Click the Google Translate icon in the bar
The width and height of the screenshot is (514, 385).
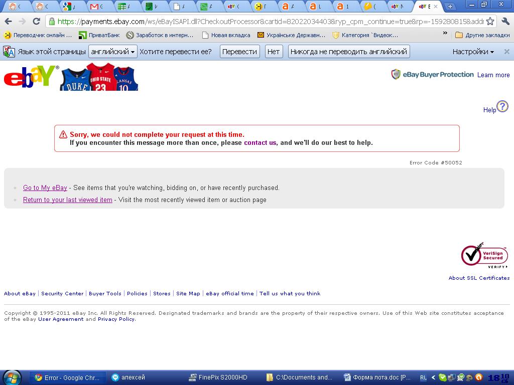(x=9, y=52)
